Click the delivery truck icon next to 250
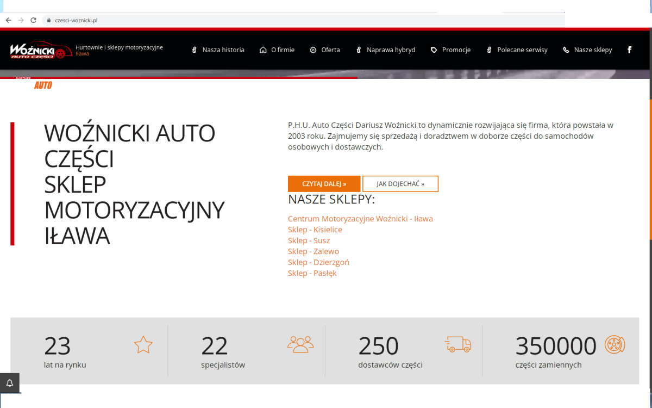The image size is (652, 408). (x=458, y=344)
